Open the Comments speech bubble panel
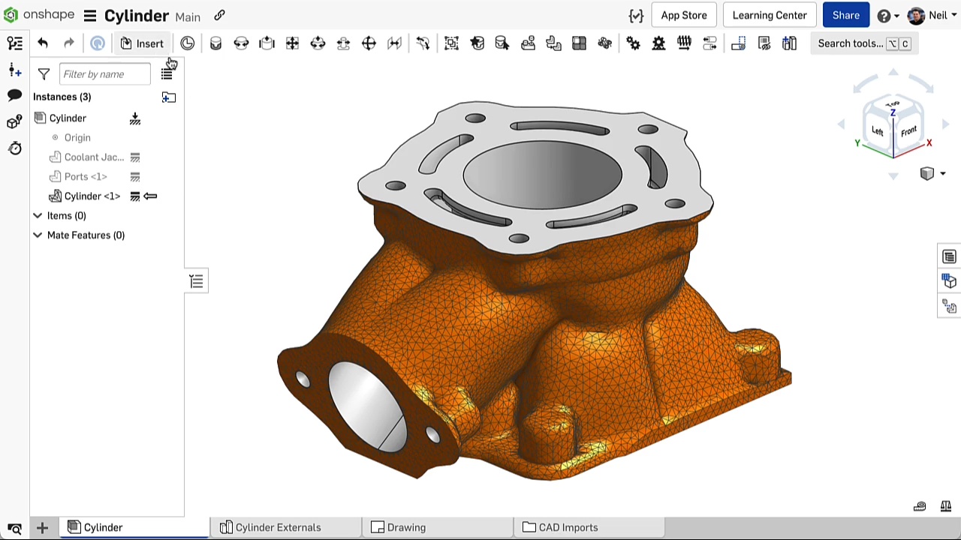The height and width of the screenshot is (540, 961). 14,95
